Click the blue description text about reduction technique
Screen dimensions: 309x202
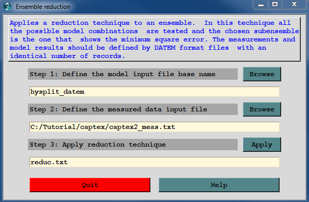tap(154, 39)
